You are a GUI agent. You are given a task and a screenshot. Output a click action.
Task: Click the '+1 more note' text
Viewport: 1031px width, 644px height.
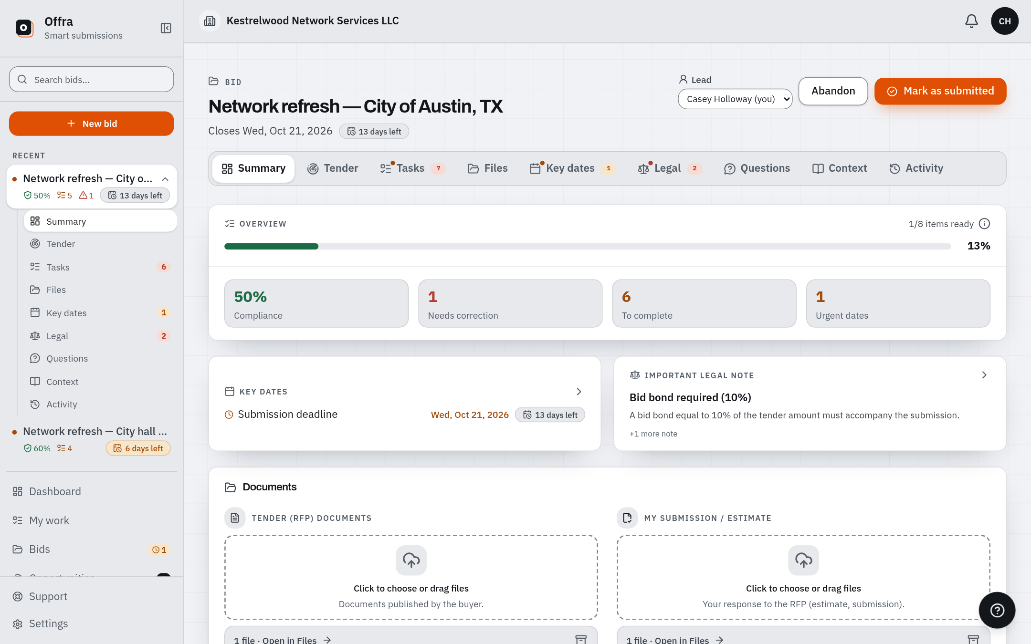[x=653, y=434]
